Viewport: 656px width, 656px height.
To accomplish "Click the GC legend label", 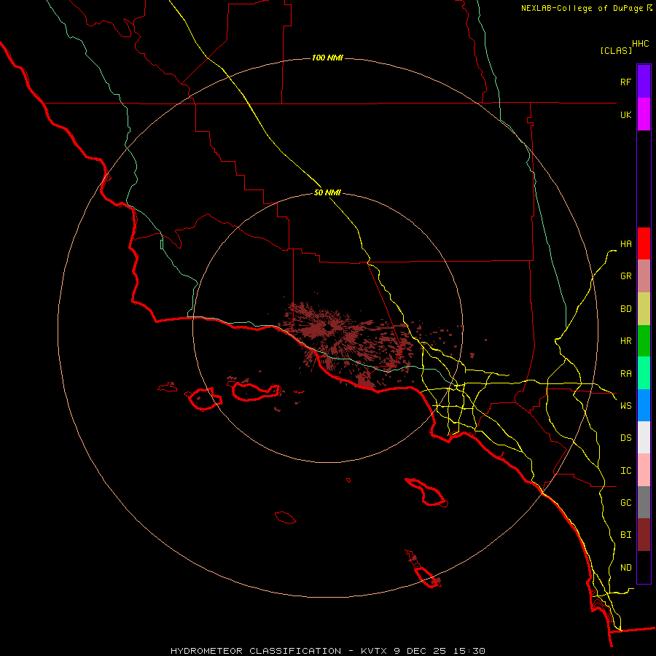I will click(625, 503).
